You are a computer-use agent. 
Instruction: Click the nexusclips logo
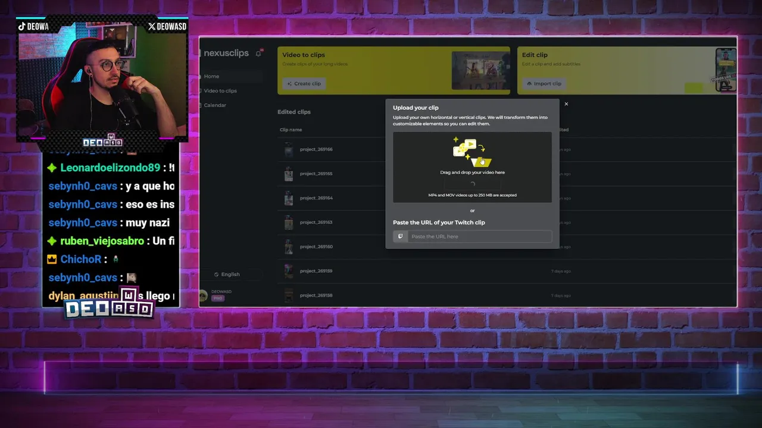pos(226,53)
